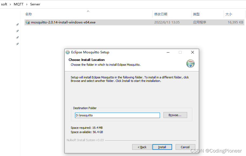This screenshot has width=246, height=156.
Task: Sort files by 大小 column
Action: pos(228,14)
